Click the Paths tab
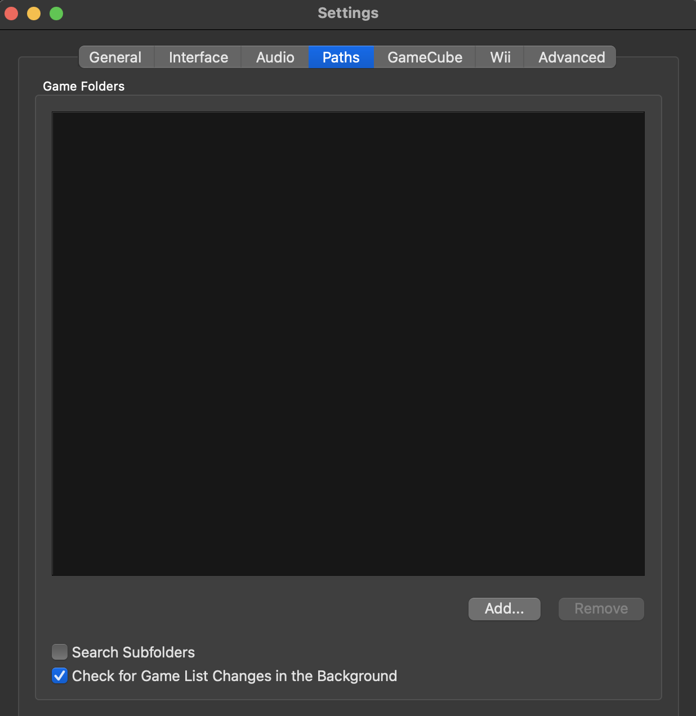 [341, 57]
